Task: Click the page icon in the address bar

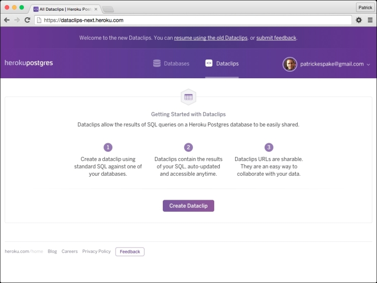Action: tap(39, 20)
